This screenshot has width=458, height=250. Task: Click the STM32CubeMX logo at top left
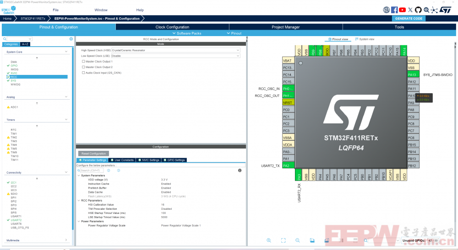tap(8, 10)
